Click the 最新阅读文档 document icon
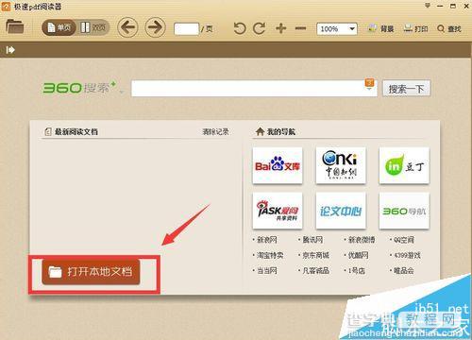Screen dimensions: 472x340 point(48,131)
